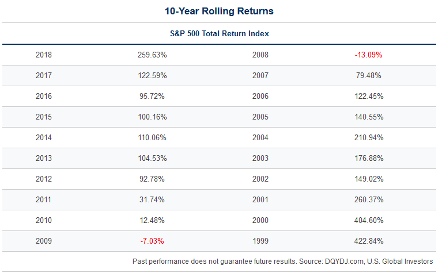Click the 12.48% value for 2010
This screenshot has height=277, width=446.
153,221
